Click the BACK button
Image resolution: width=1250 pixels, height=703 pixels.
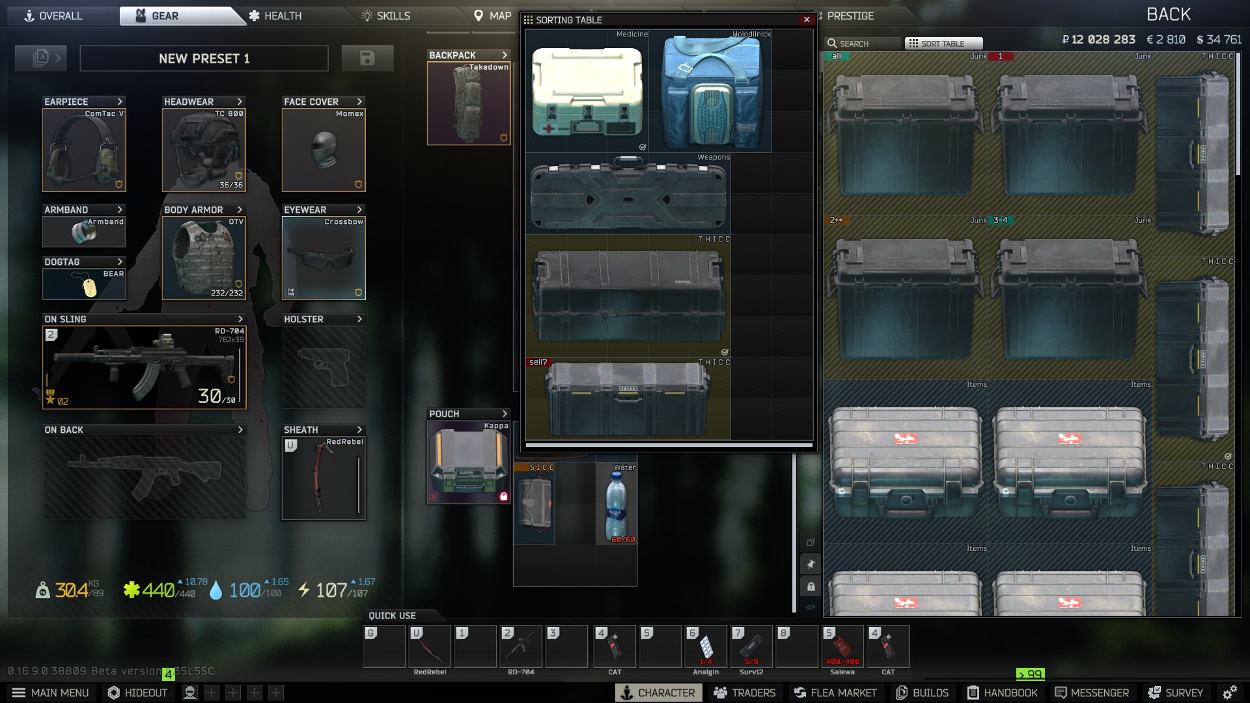(1169, 14)
